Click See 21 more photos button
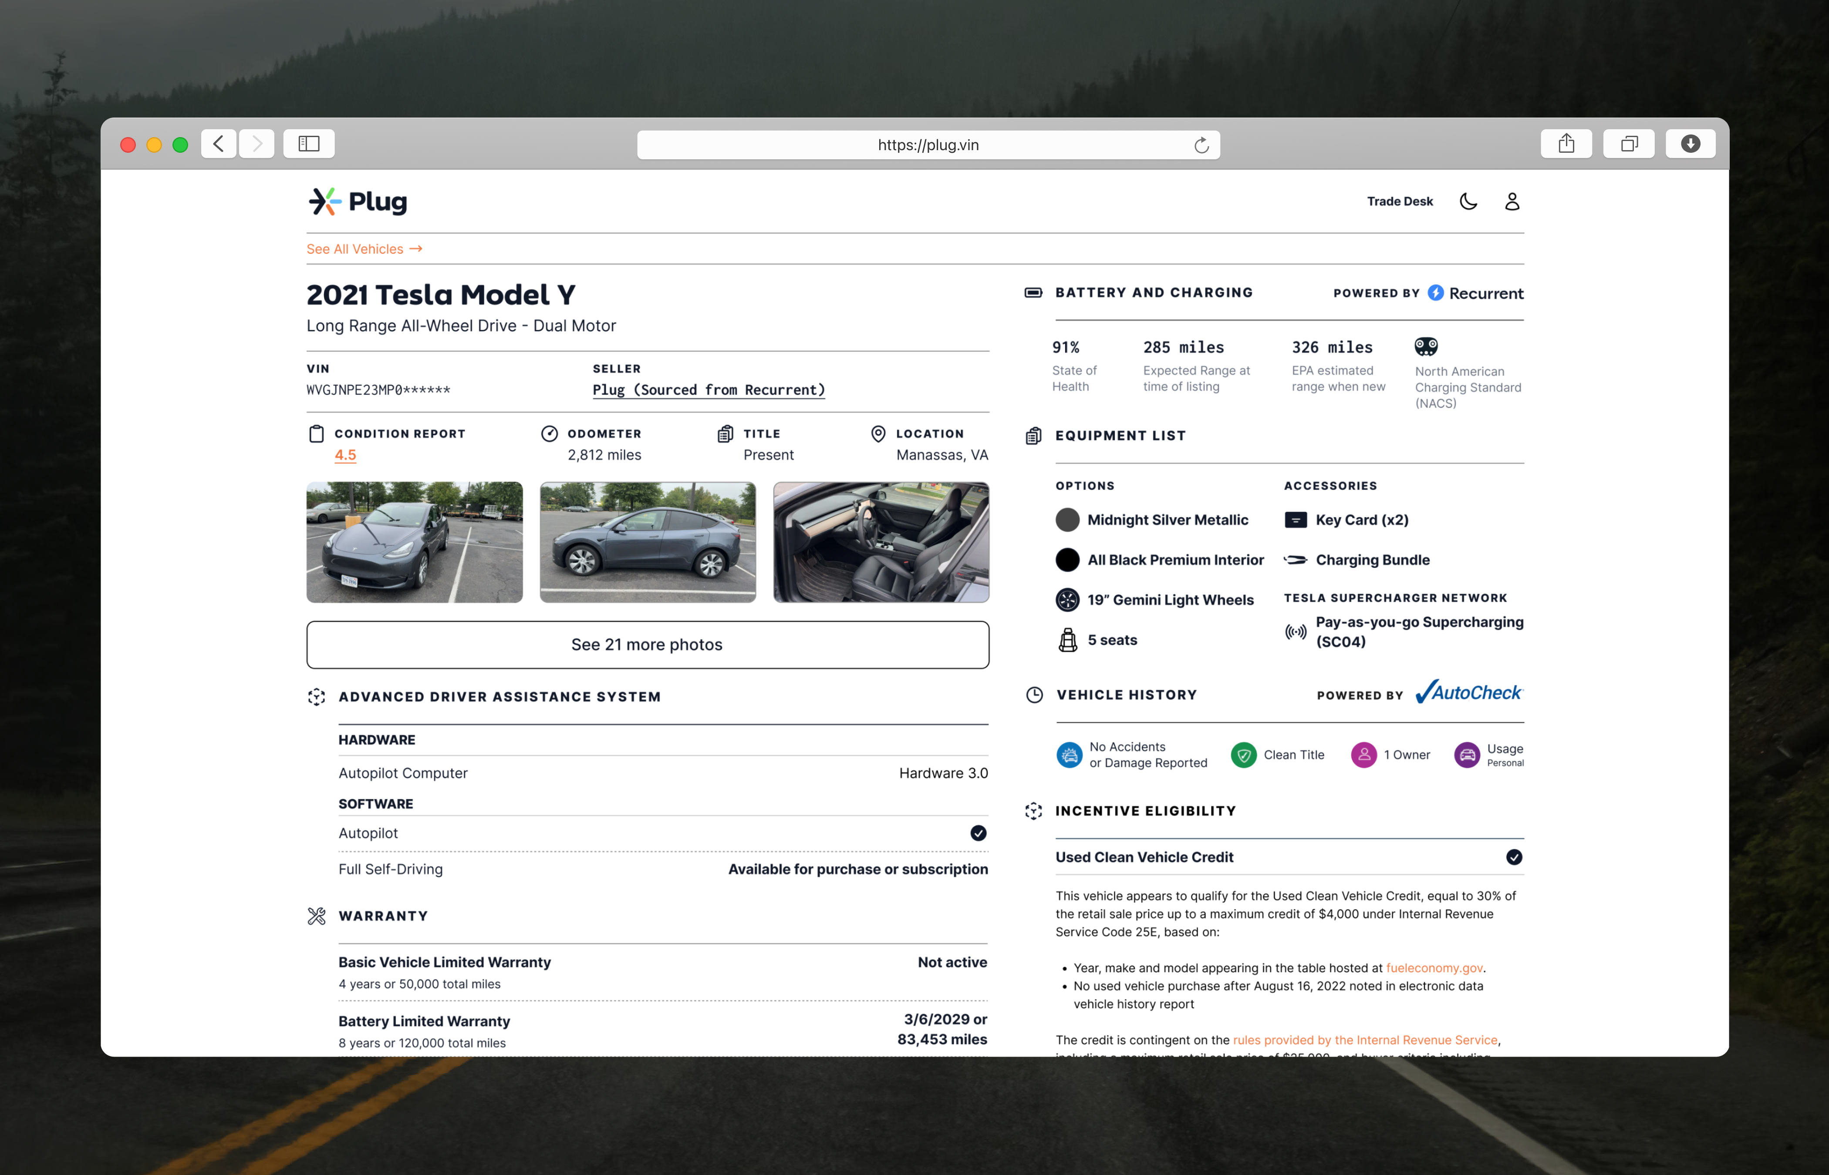The width and height of the screenshot is (1829, 1175). click(x=648, y=645)
